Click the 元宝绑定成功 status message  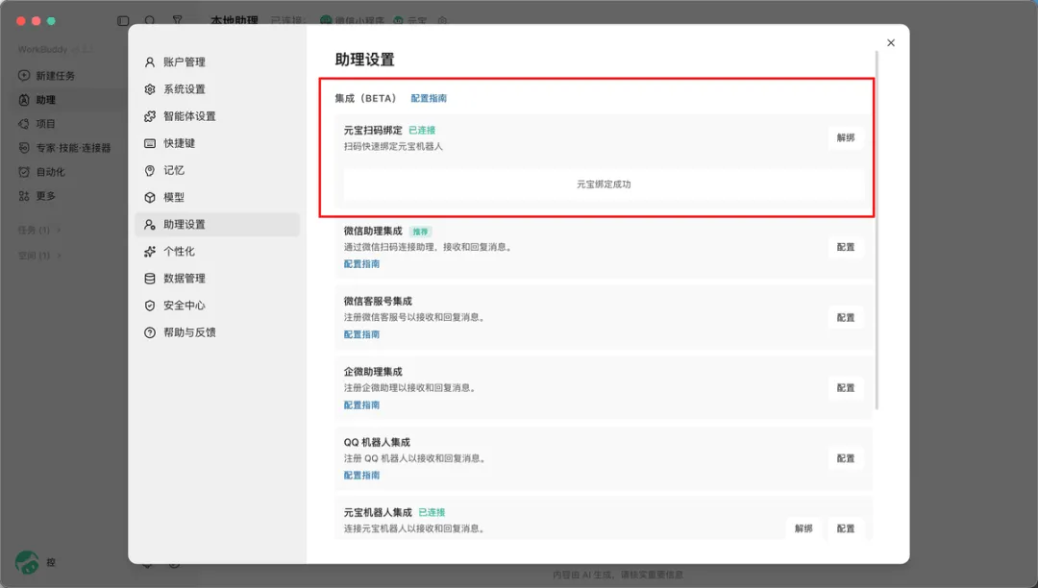[x=603, y=184]
